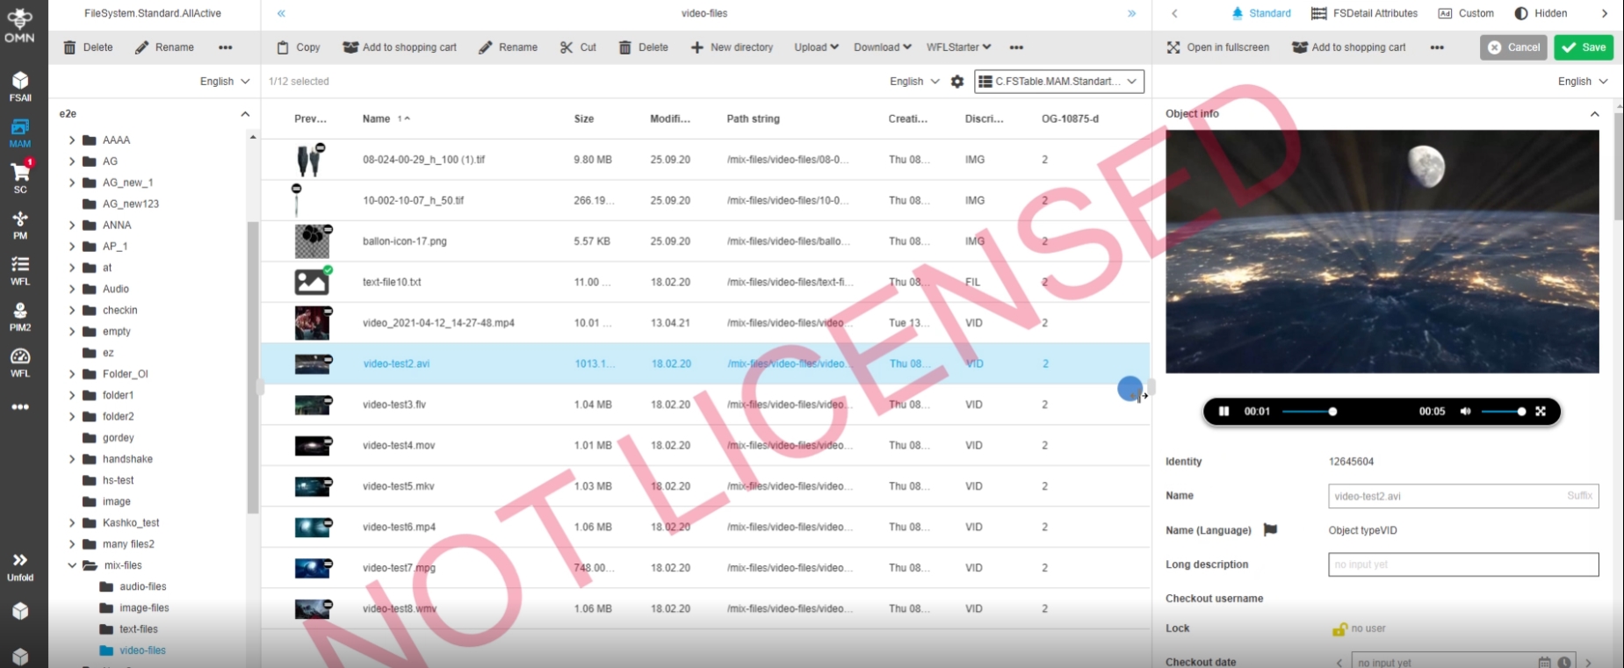Image resolution: width=1624 pixels, height=668 pixels.
Task: Select the video-test3.flv thumbnail
Action: coord(313,405)
